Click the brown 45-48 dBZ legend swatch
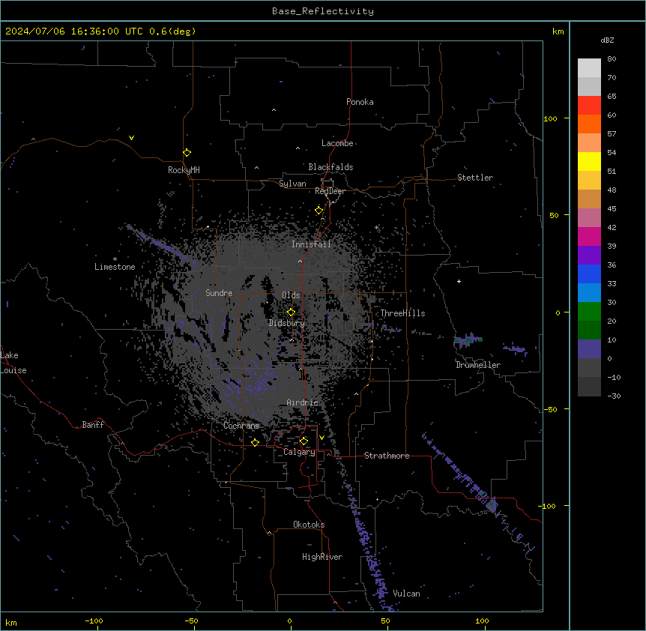Viewport: 646px width, 631px height. [x=589, y=199]
